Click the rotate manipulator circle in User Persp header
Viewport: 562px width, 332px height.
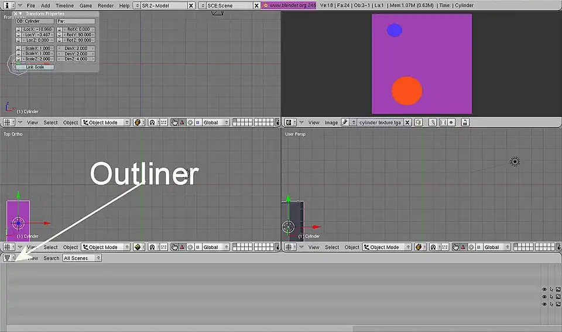pyautogui.click(x=471, y=247)
